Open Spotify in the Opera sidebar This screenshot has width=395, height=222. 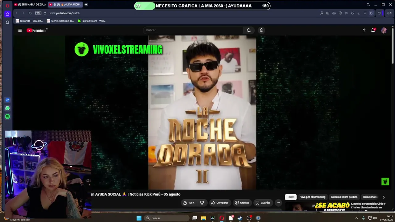(x=7, y=117)
